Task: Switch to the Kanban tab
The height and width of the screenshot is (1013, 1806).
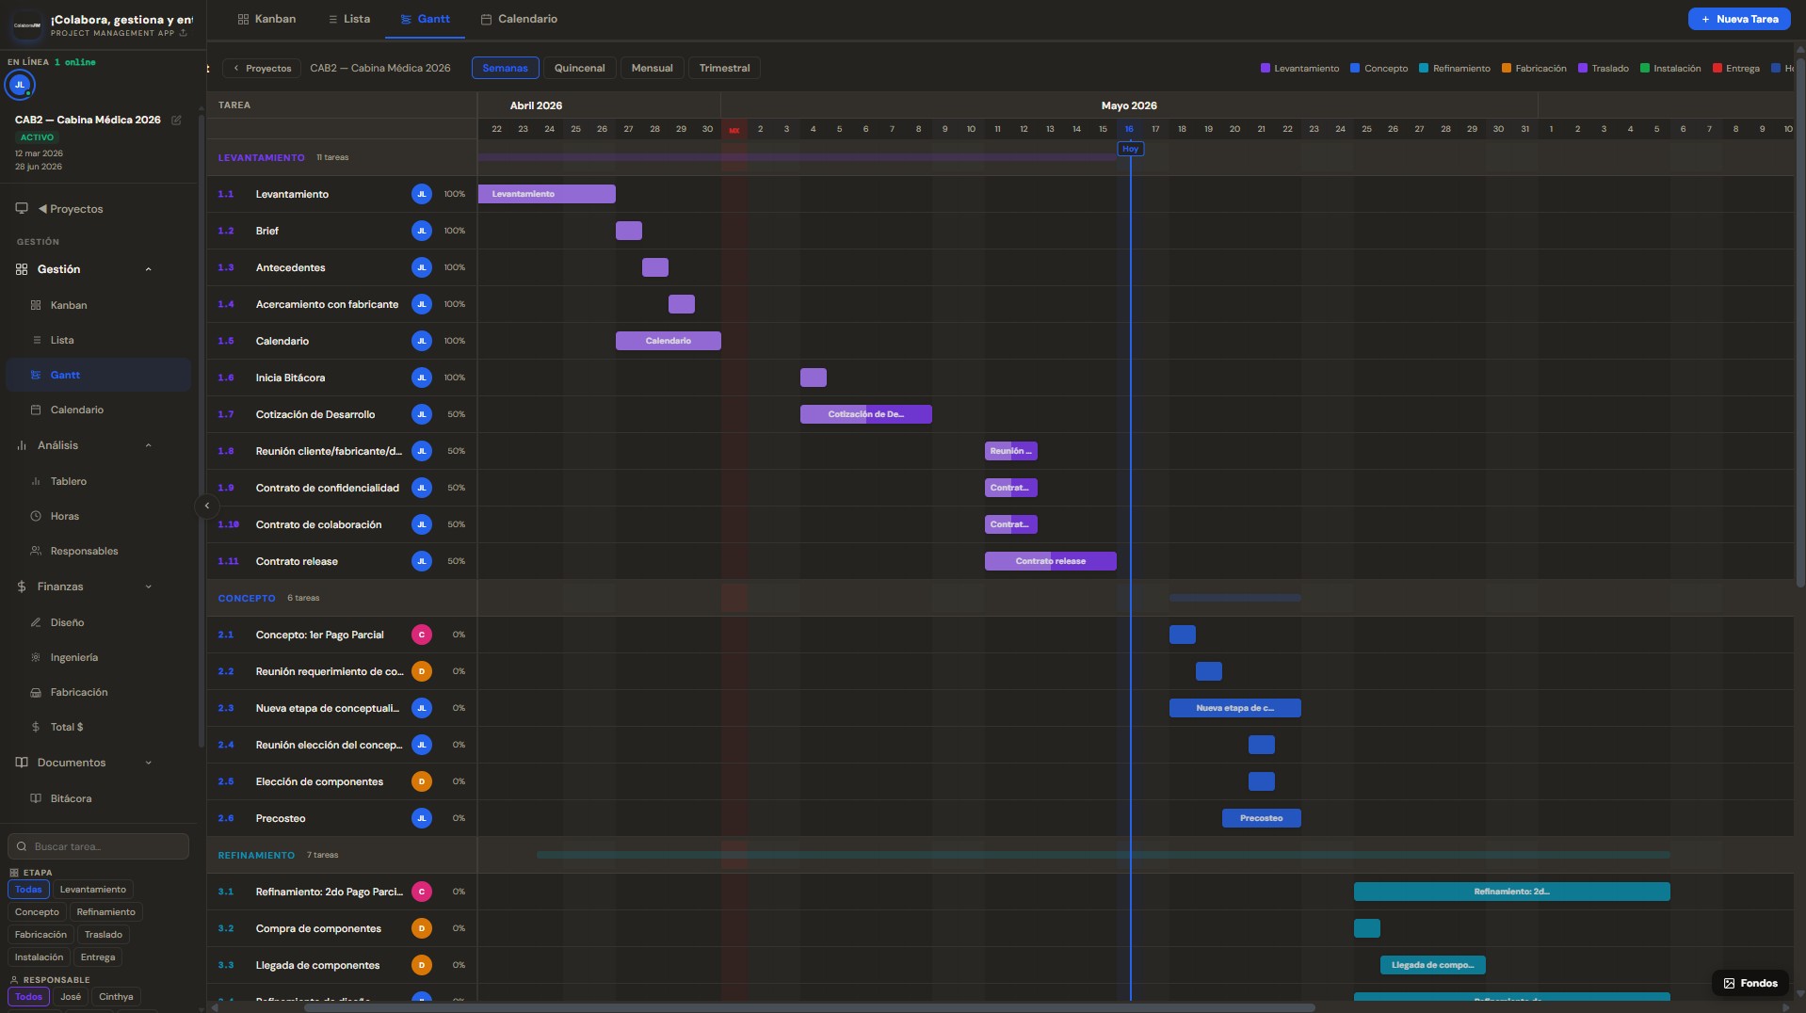Action: pos(266,19)
